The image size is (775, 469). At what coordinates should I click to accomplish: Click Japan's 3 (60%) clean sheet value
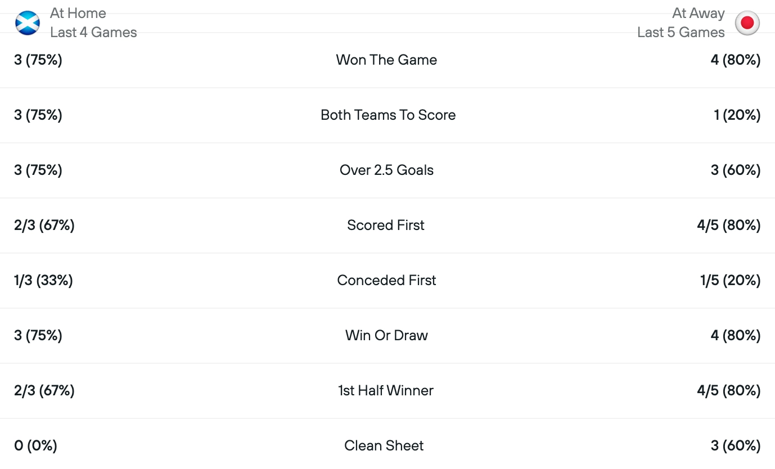[x=735, y=446]
